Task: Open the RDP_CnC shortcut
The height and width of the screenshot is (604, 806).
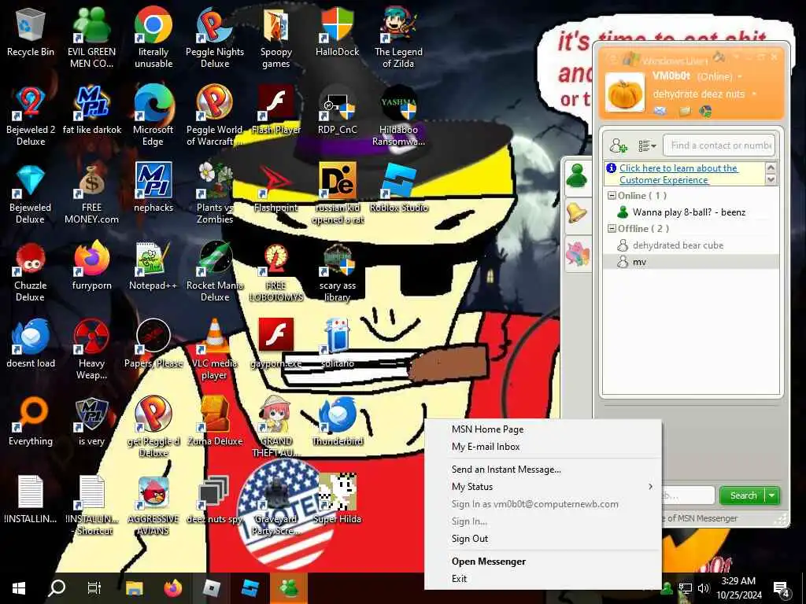Action: pyautogui.click(x=337, y=110)
